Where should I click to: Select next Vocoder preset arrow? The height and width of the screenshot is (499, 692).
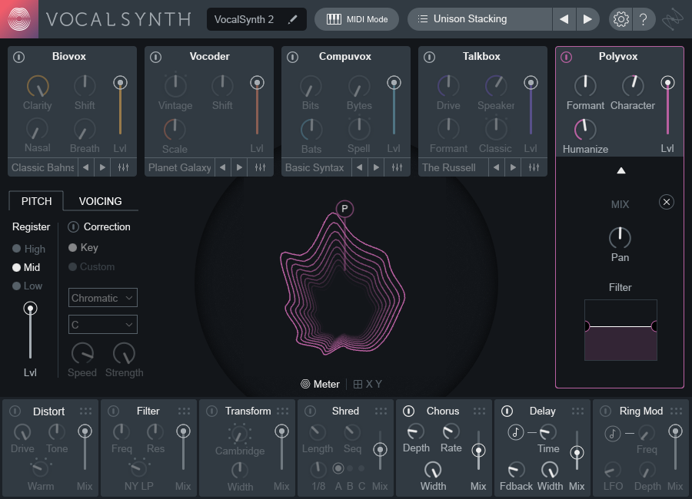[x=239, y=167]
